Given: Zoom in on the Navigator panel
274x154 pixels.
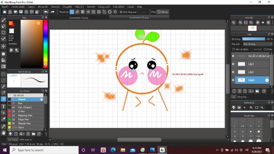Looking at the screenshot, I should coord(240,22).
